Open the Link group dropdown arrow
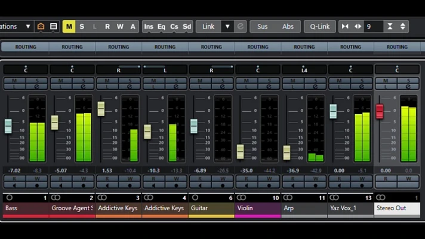Image resolution: width=425 pixels, height=239 pixels. click(x=227, y=26)
